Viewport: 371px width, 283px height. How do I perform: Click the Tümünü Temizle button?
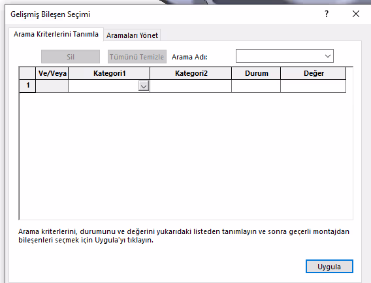pos(137,57)
